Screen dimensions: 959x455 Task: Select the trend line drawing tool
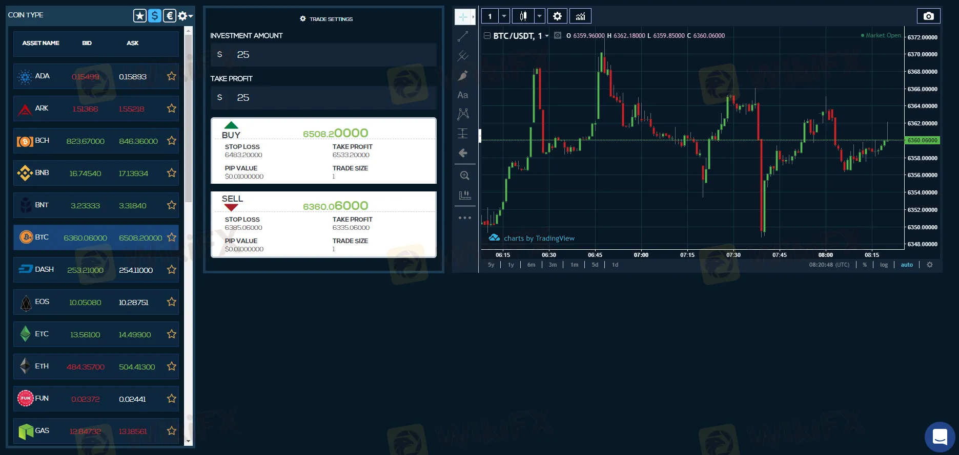(x=463, y=36)
